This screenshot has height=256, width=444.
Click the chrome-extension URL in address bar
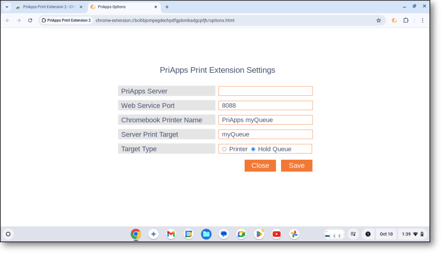tap(165, 20)
